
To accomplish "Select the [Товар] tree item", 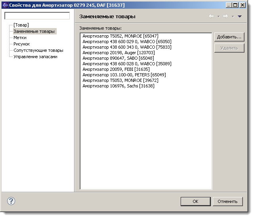I will [21, 25].
